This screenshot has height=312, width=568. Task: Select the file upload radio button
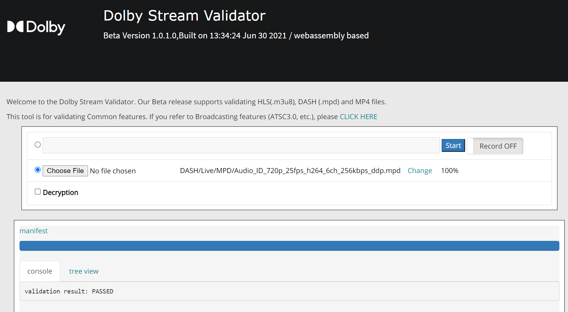[38, 170]
